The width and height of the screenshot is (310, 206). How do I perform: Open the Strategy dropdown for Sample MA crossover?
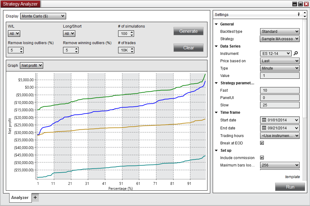[279, 39]
